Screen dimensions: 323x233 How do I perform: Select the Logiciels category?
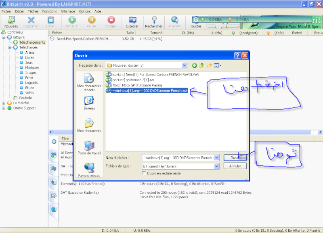31,83
